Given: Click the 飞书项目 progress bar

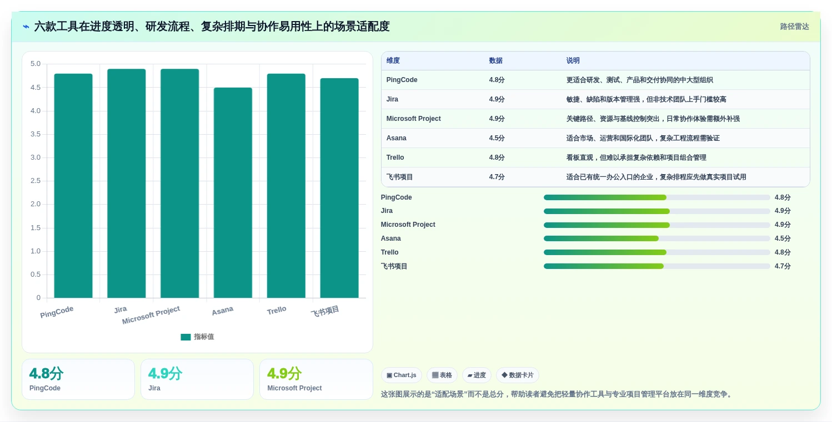Looking at the screenshot, I should pos(657,266).
